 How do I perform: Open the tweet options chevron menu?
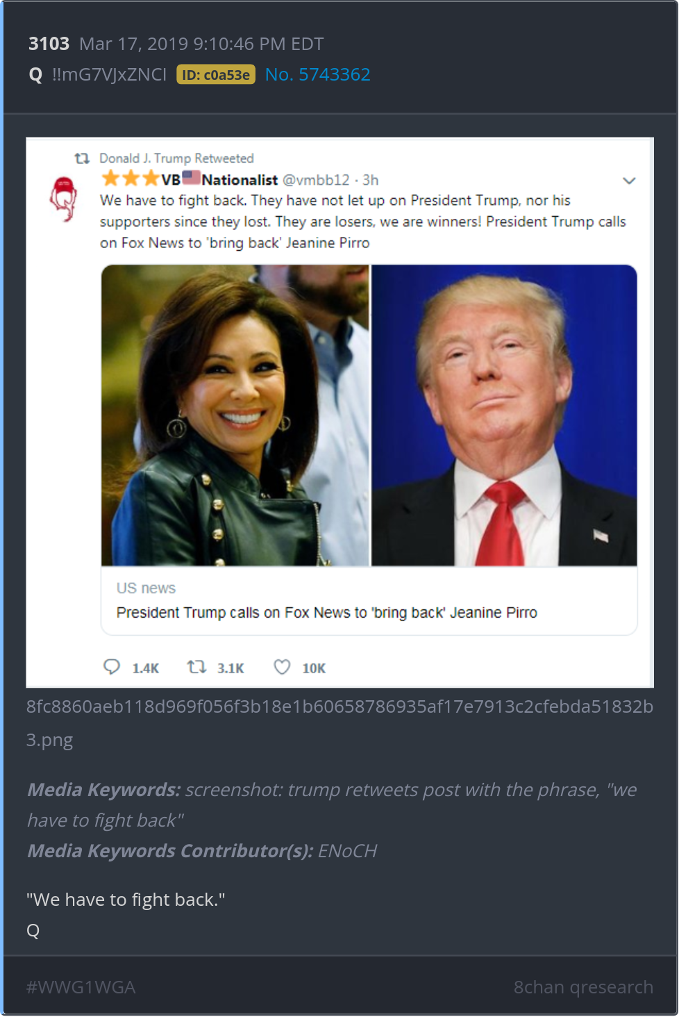point(629,181)
